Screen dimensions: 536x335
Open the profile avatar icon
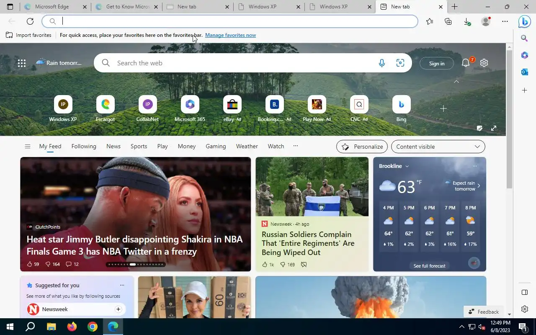486,21
